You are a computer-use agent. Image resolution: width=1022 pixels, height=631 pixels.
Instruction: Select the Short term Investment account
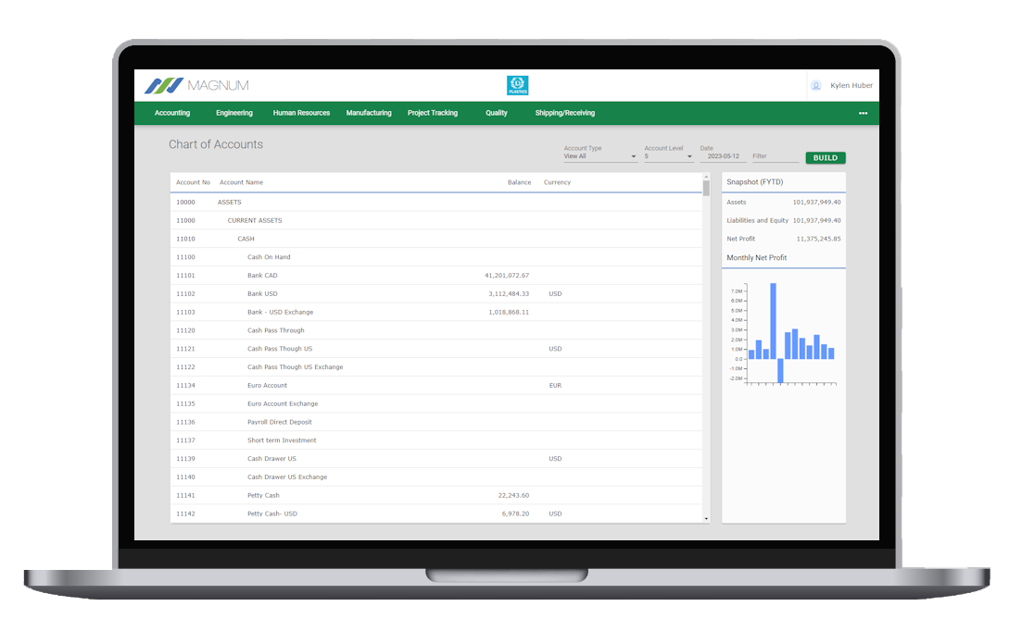click(436, 440)
